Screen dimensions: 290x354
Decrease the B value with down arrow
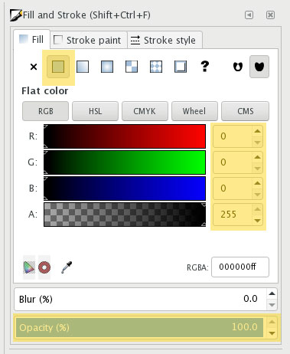click(x=257, y=194)
